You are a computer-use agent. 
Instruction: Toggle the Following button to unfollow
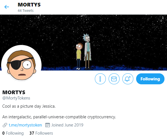[150, 79]
